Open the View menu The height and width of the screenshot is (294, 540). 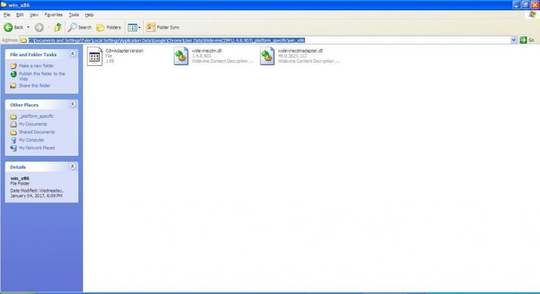point(33,15)
